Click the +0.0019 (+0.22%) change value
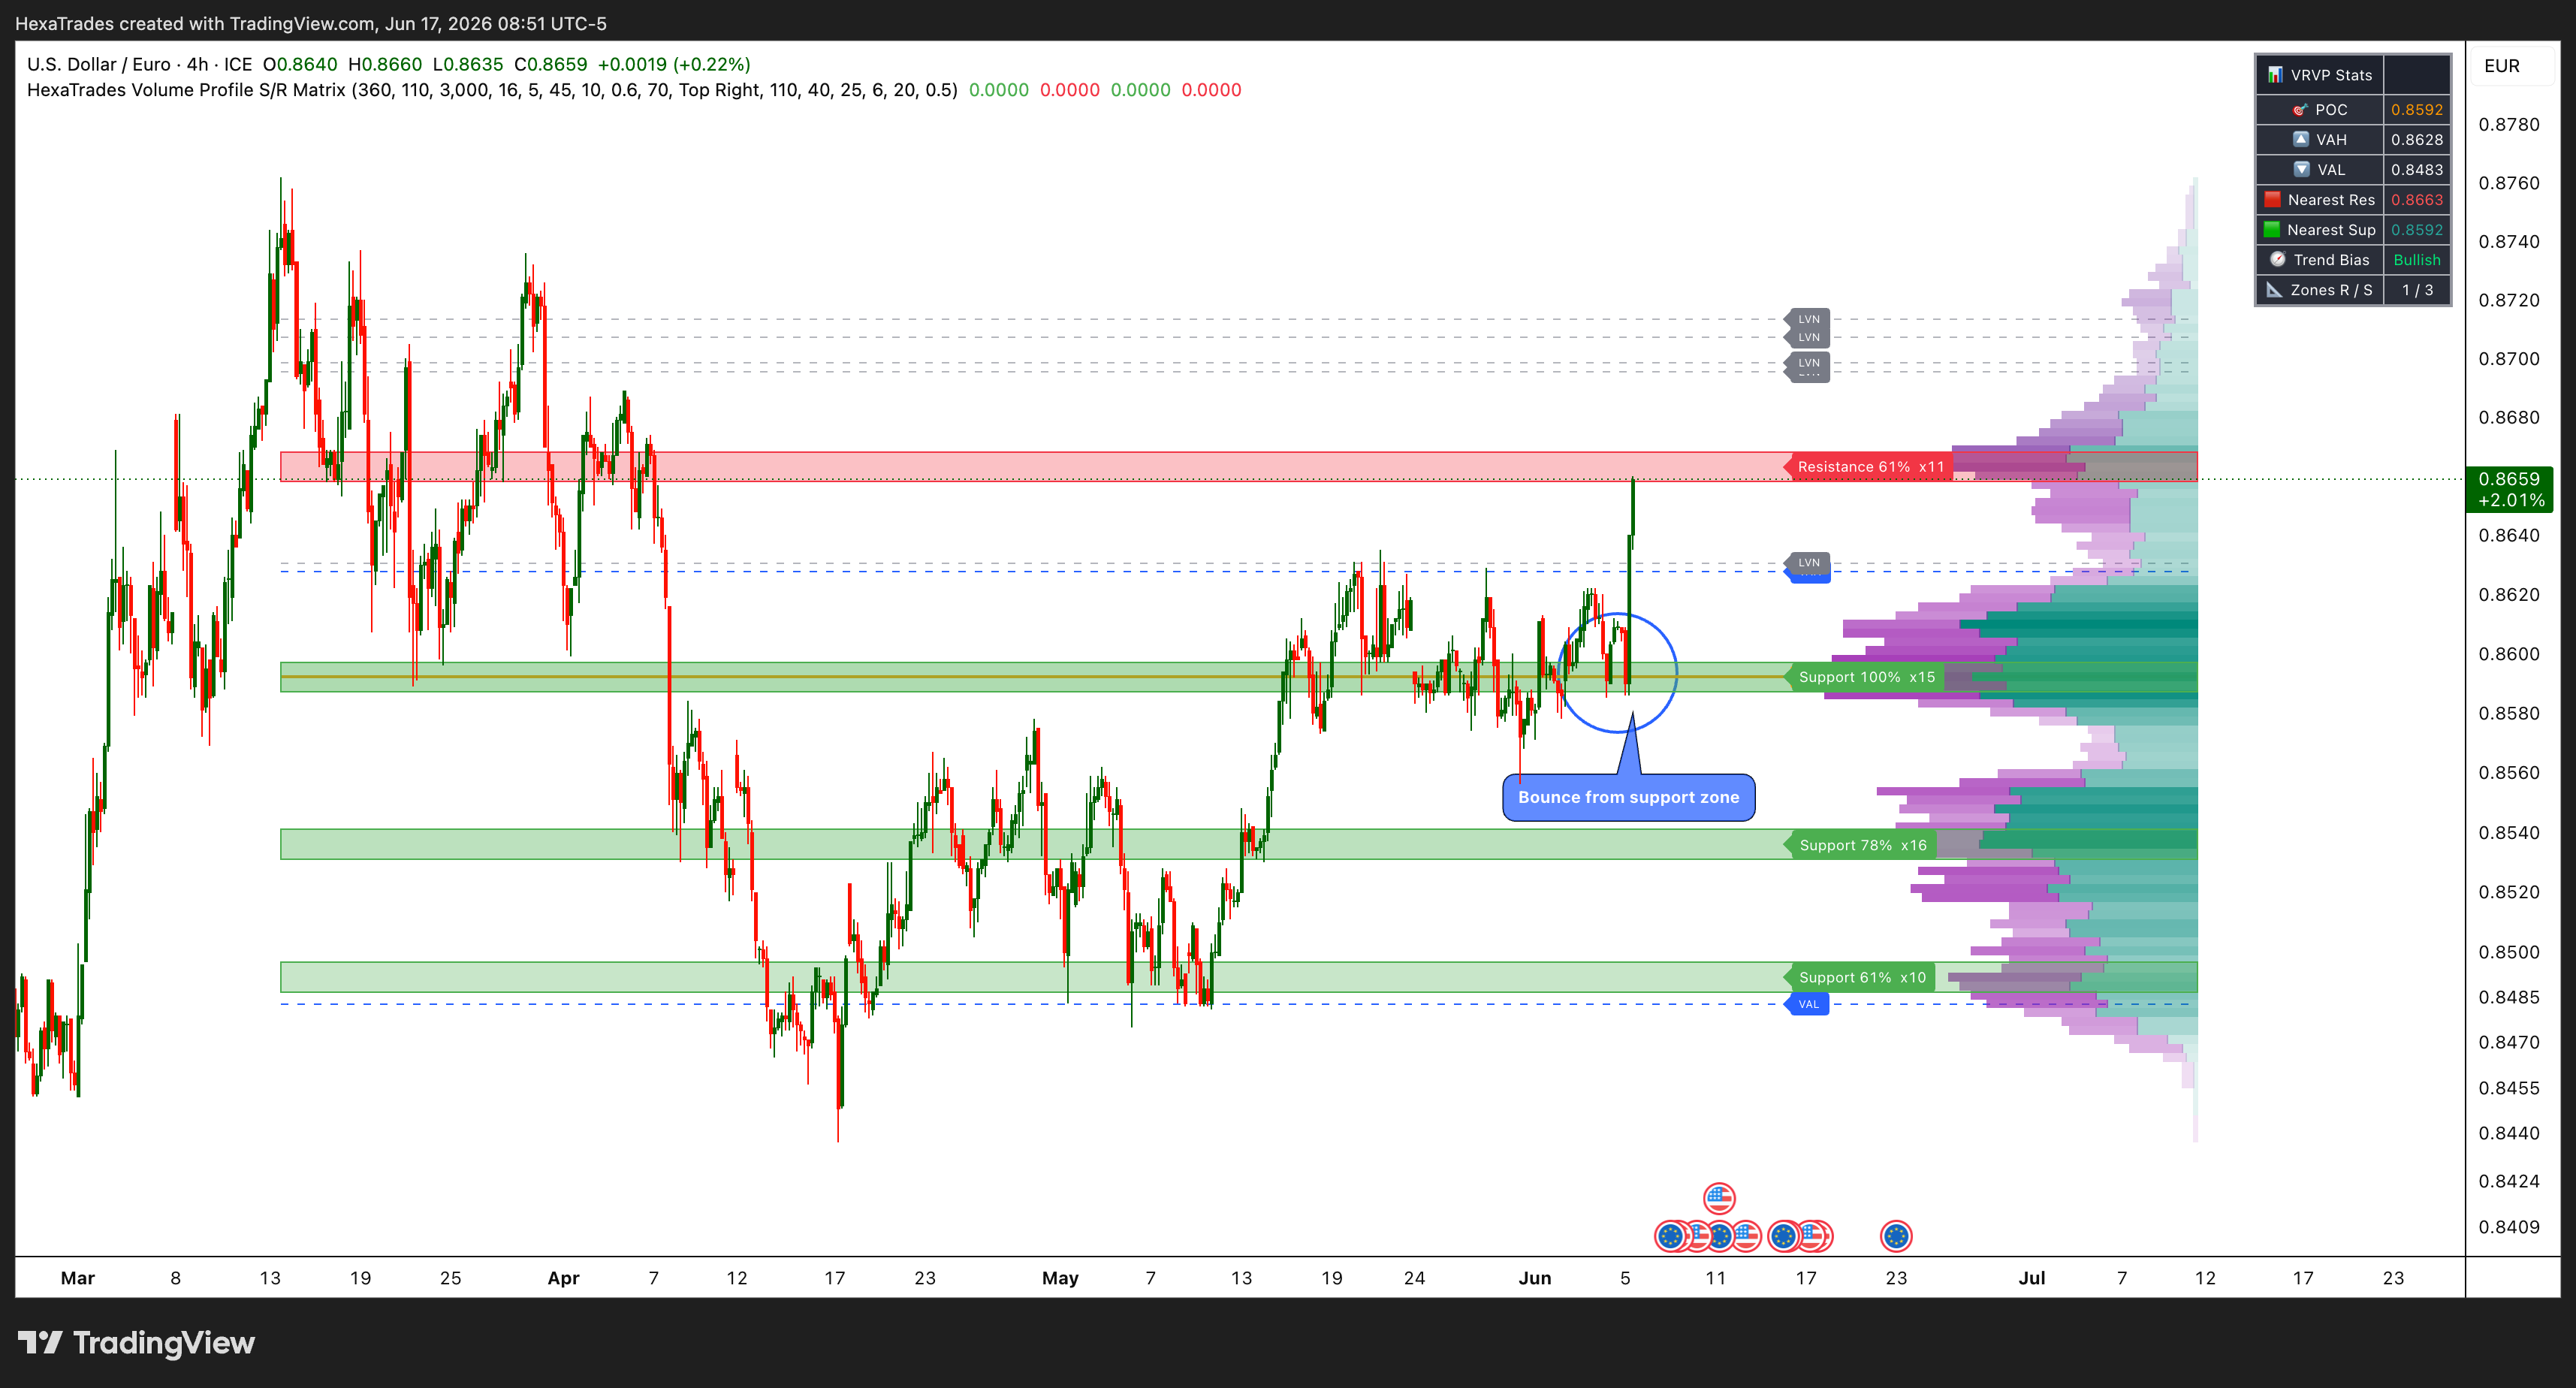The height and width of the screenshot is (1388, 2576). [x=674, y=64]
